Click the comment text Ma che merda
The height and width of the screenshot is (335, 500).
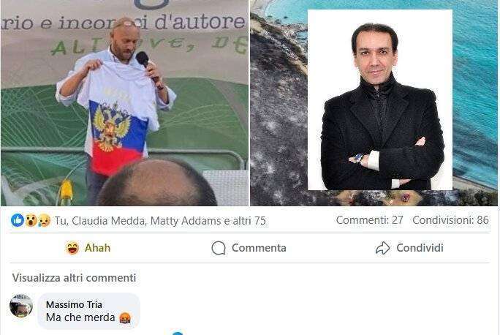[80, 317]
